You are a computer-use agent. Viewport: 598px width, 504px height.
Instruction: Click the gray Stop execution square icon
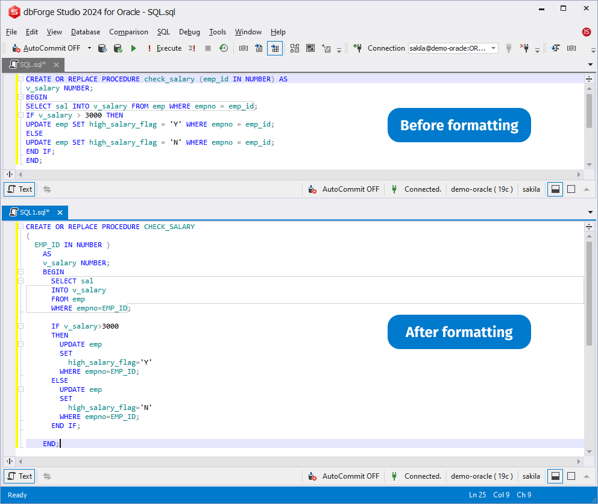tap(208, 48)
